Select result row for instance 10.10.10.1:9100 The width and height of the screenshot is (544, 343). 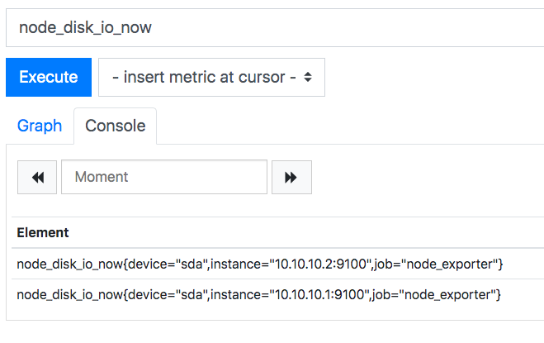click(277, 295)
